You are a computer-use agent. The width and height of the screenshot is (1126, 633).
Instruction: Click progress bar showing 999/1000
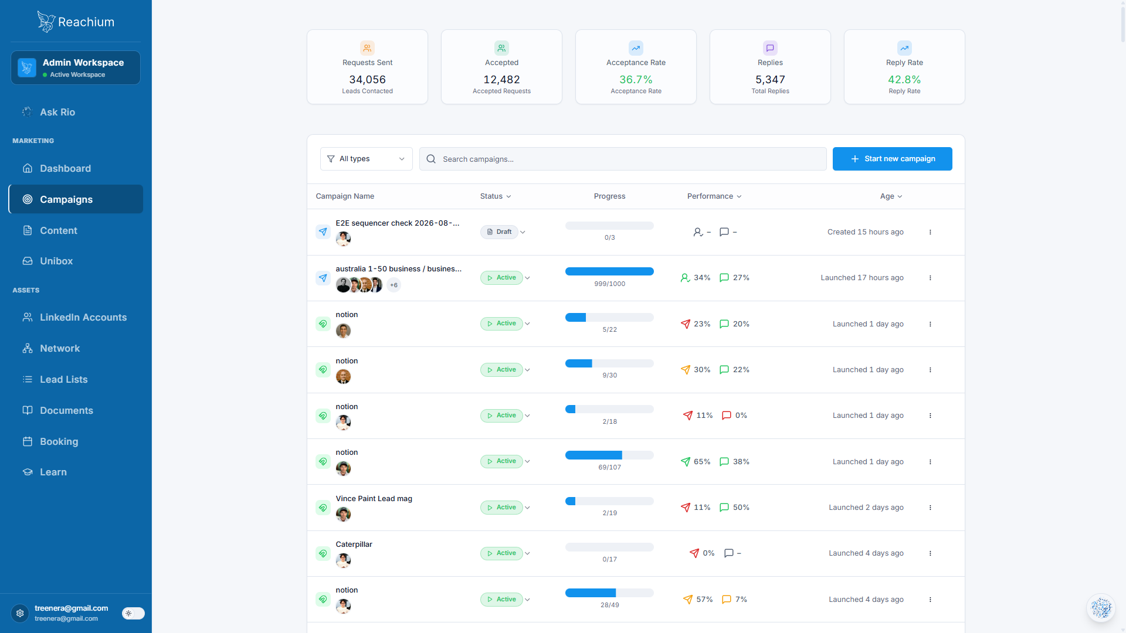coord(609,271)
